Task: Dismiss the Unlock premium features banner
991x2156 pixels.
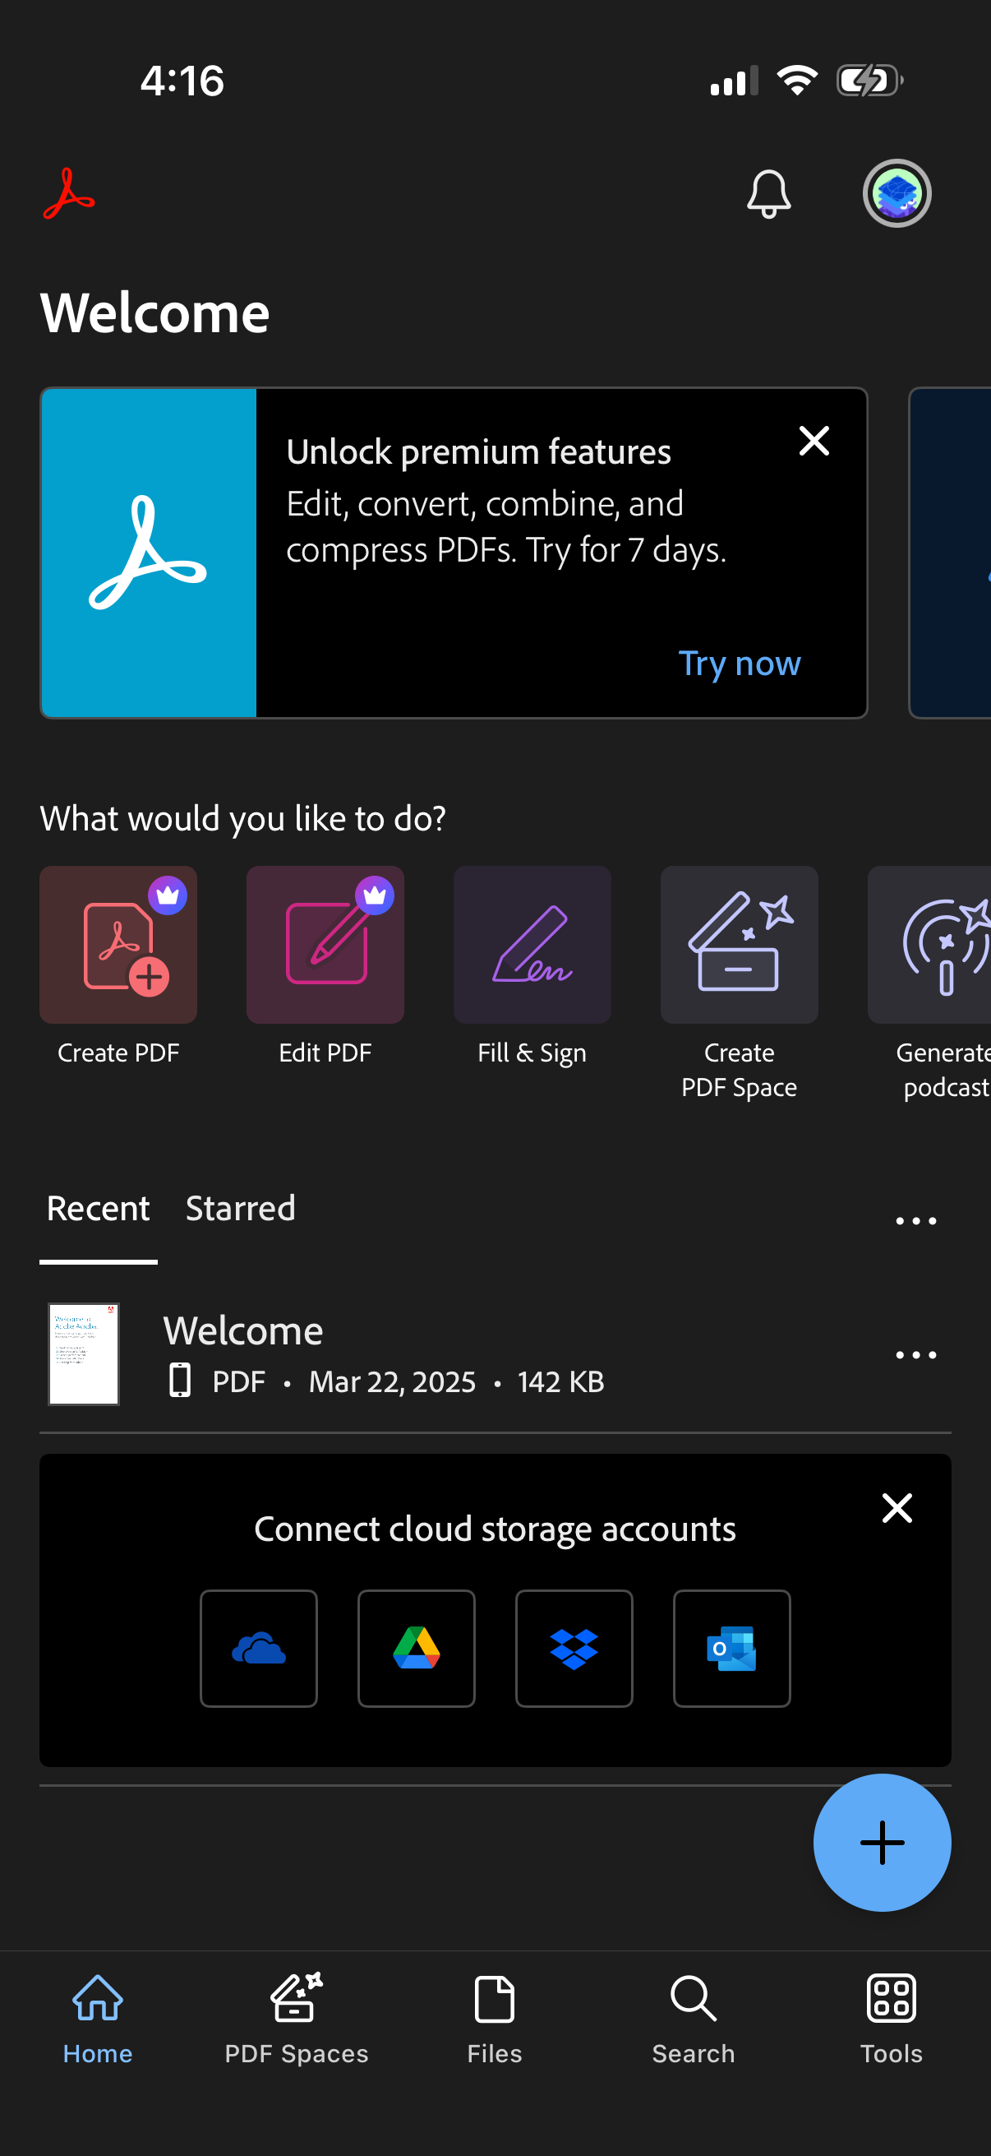Action: coord(814,441)
